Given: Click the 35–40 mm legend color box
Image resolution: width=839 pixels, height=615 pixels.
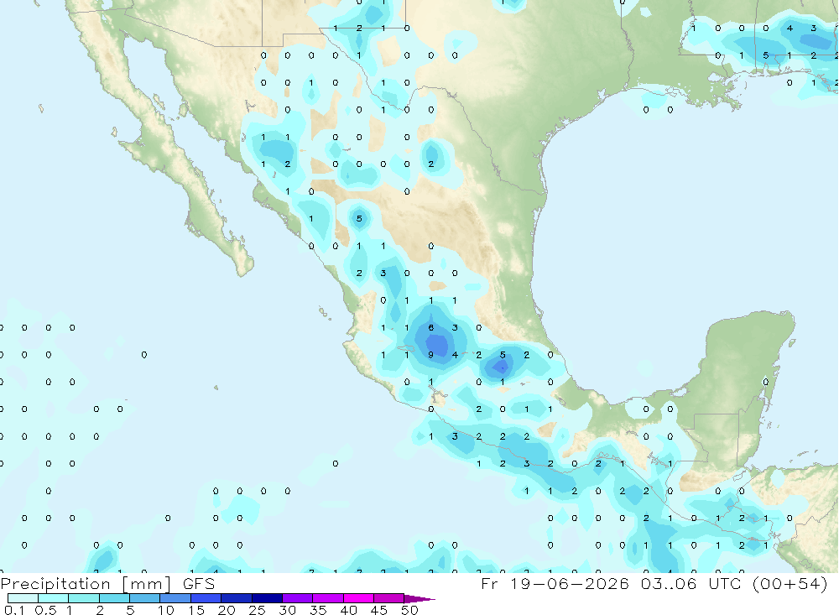Looking at the screenshot, I should click(328, 598).
